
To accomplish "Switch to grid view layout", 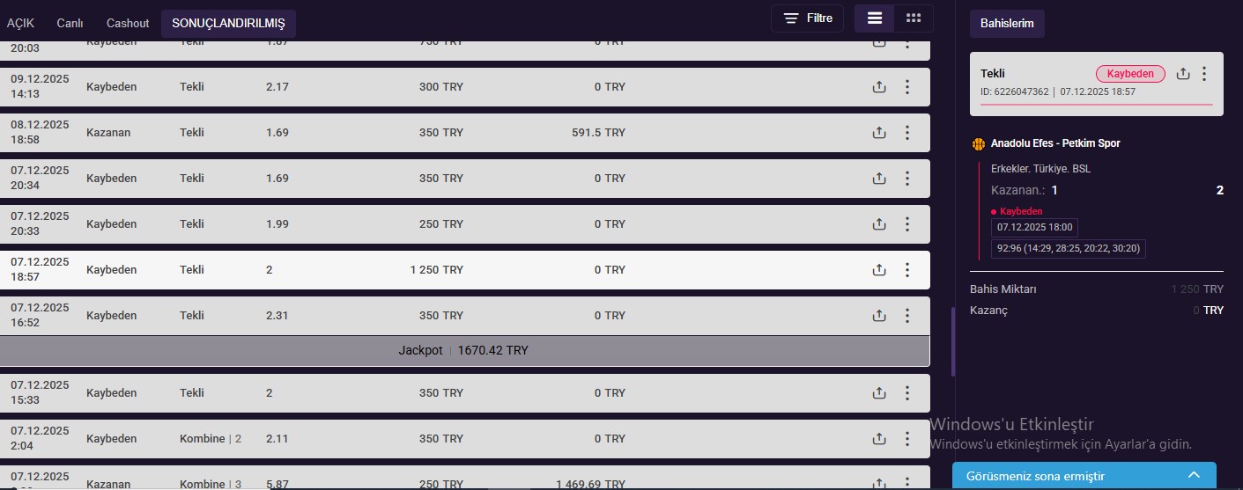I will coord(914,18).
